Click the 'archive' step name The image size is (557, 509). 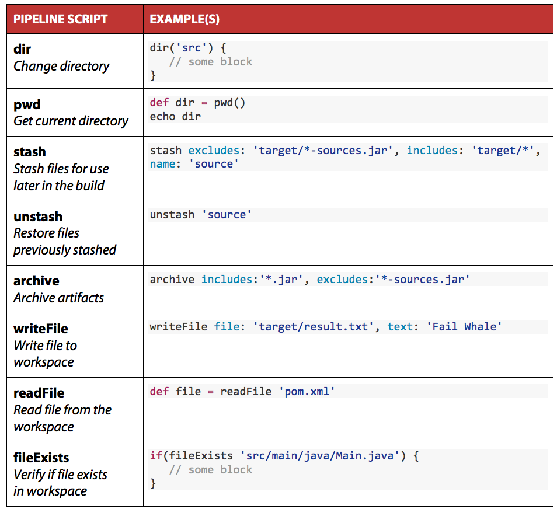(36, 281)
